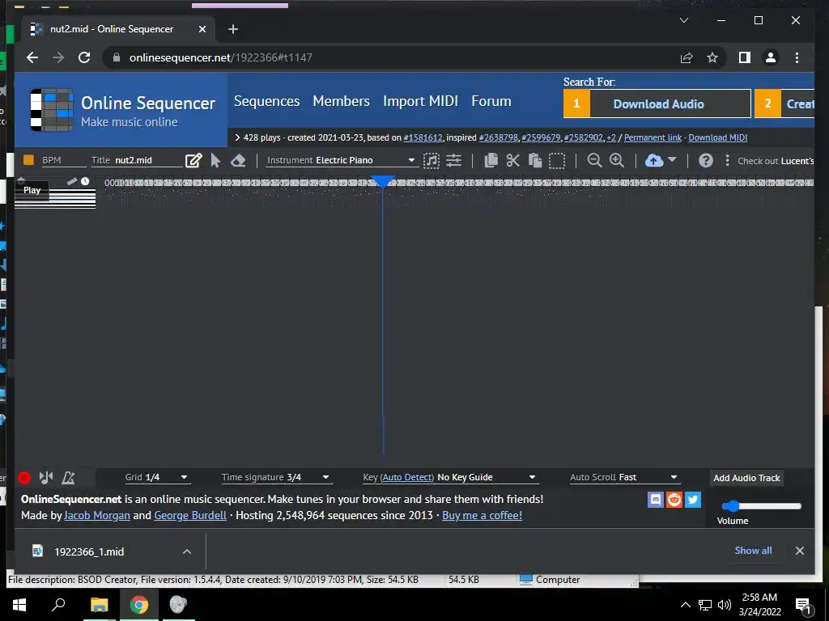Click the select-instrument-notes icon
The image size is (829, 621).
click(432, 161)
